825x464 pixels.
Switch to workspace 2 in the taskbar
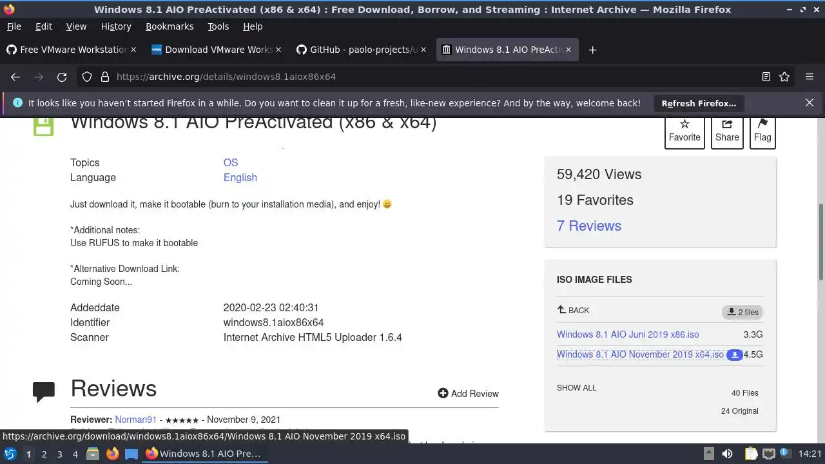pos(44,454)
